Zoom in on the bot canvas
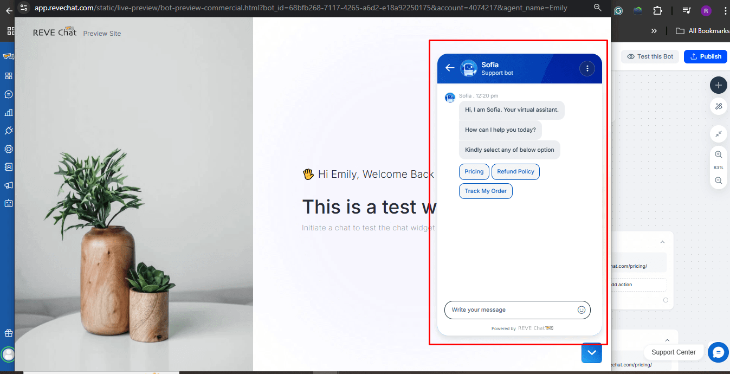Viewport: 730px width, 374px height. point(718,155)
